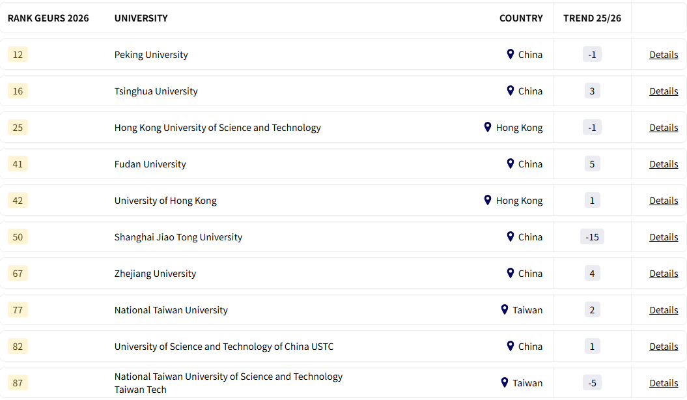Click the rank badge showing 25 for HKUST
The height and width of the screenshot is (400, 687).
pyautogui.click(x=18, y=127)
